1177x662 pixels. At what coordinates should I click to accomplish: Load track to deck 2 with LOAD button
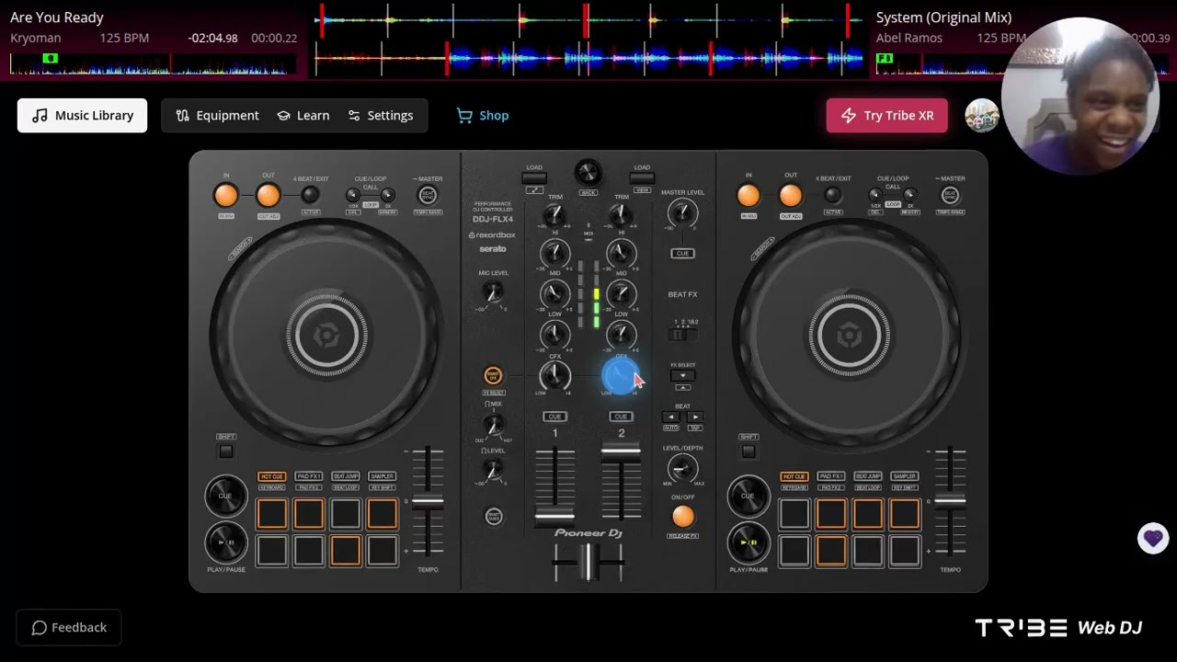point(642,178)
